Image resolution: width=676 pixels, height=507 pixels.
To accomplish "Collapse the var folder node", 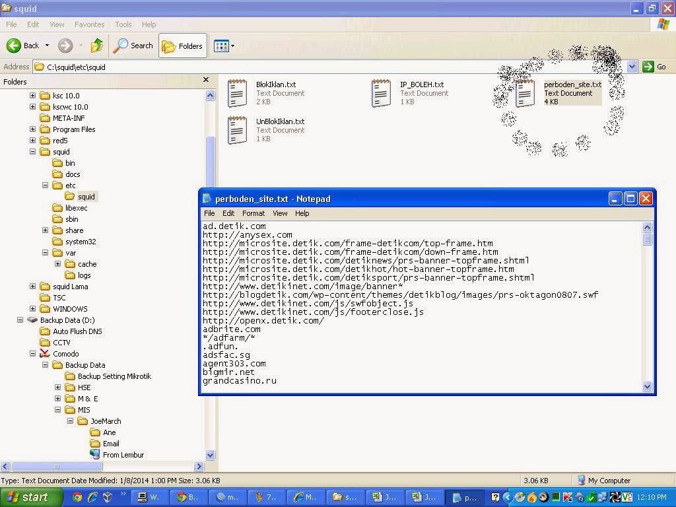I will pos(45,252).
